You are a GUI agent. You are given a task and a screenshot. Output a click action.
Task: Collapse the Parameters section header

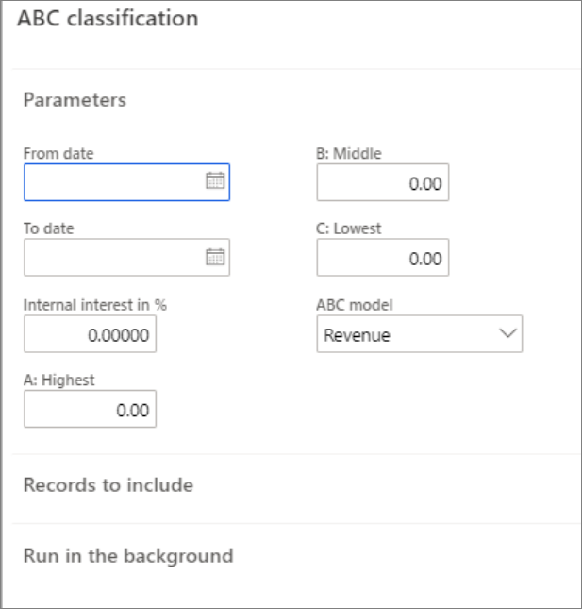pos(75,99)
